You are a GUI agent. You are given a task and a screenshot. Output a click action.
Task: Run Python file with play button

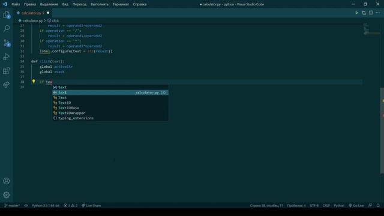coord(356,13)
